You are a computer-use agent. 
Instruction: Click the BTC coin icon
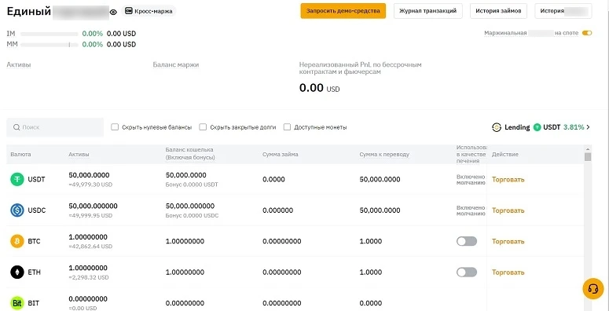(17, 241)
